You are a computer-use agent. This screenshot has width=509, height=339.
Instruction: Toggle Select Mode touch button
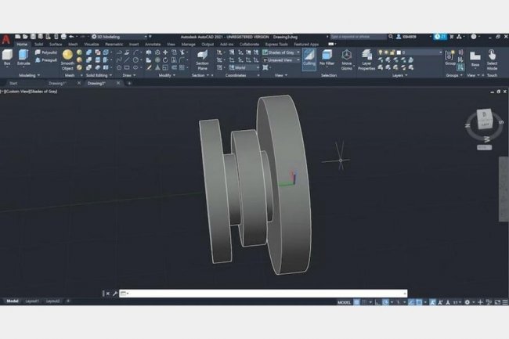492,60
